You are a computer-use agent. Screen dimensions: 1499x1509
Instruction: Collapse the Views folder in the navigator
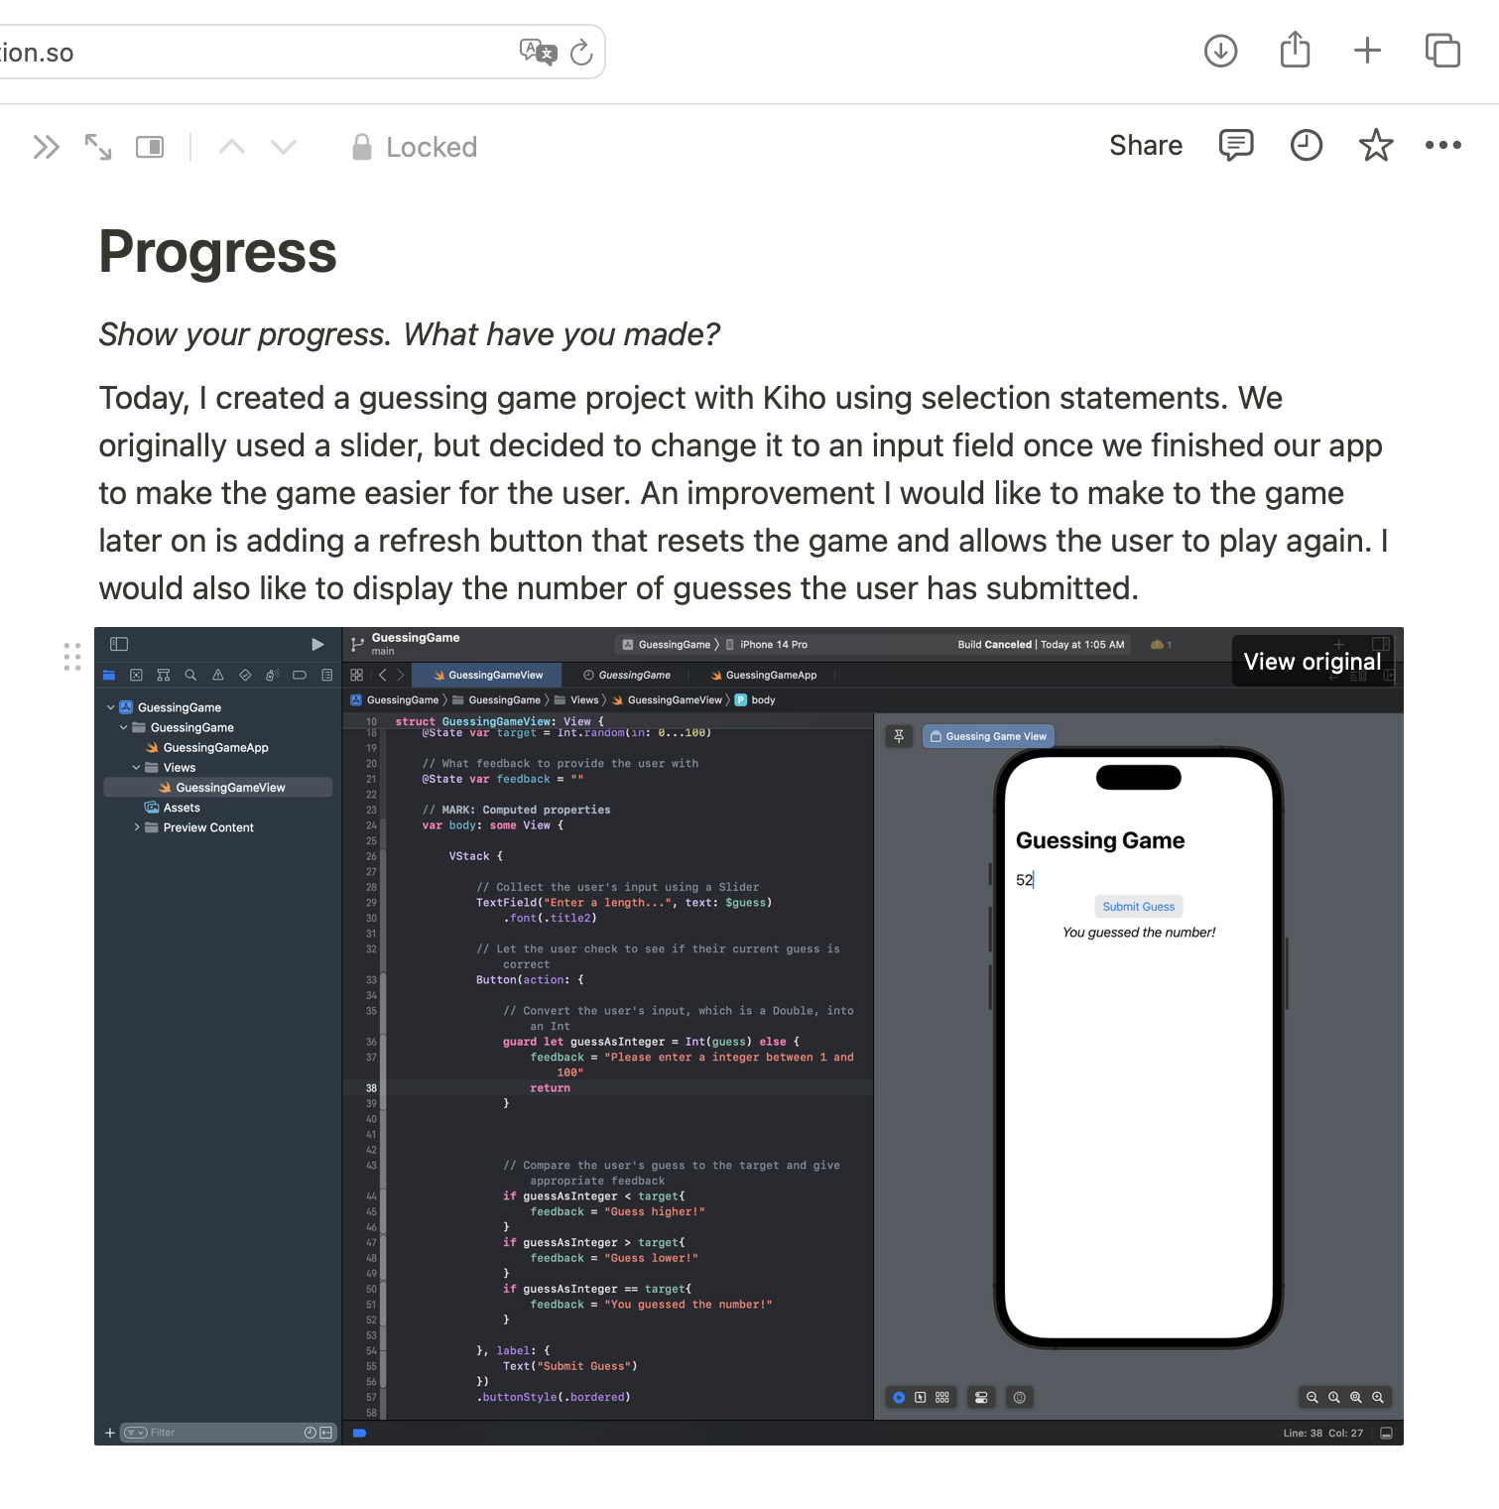pos(138,767)
